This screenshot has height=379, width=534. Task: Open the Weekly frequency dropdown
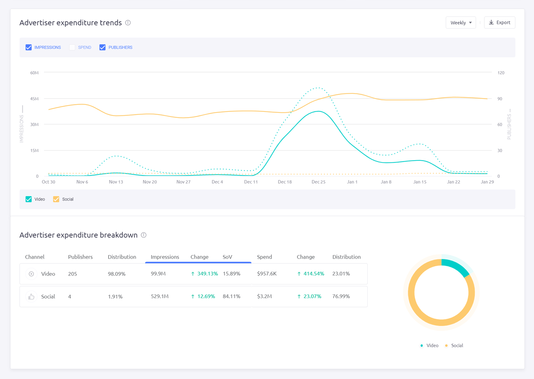point(460,22)
